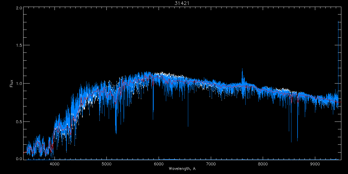
Task: Select the 5000 wavelength tick label
Action: [106, 164]
